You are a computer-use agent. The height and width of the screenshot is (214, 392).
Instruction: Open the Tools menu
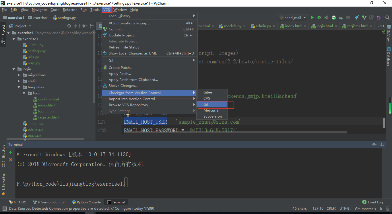pos(95,10)
